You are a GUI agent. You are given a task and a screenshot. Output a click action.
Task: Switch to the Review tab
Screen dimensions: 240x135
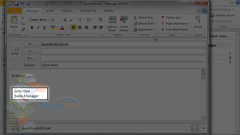[109, 11]
